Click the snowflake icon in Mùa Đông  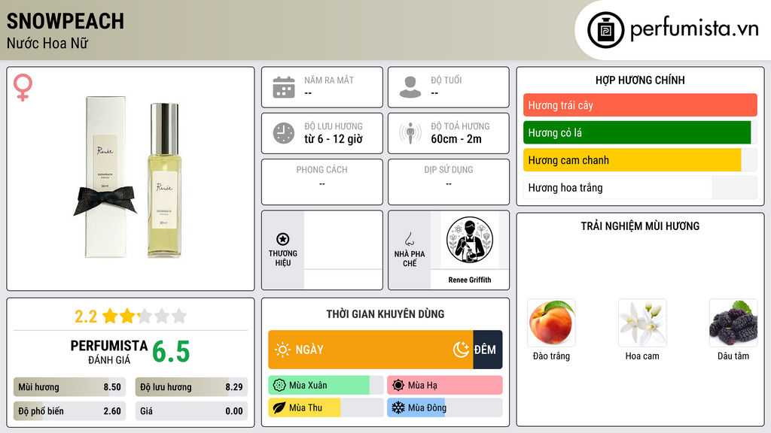pyautogui.click(x=398, y=407)
